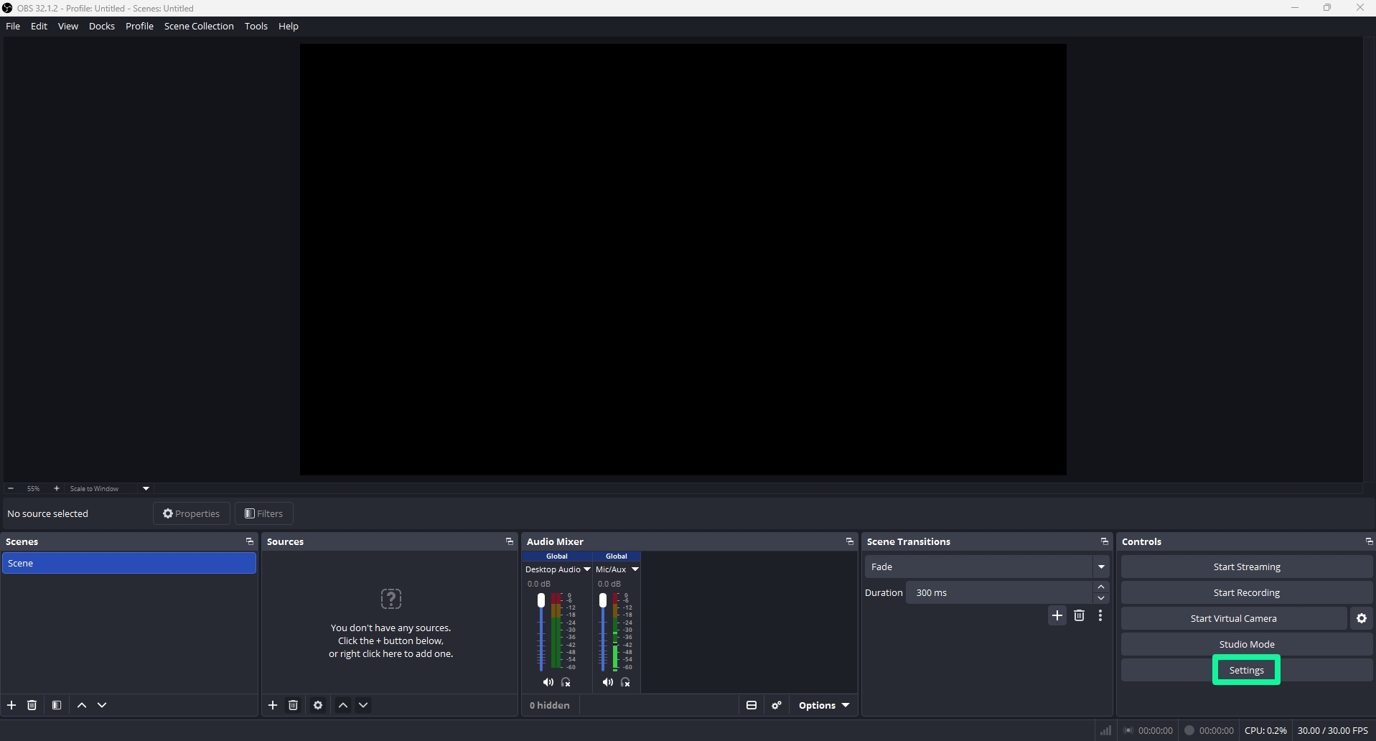
Task: Zoom in preview with plus icon
Action: coord(57,488)
